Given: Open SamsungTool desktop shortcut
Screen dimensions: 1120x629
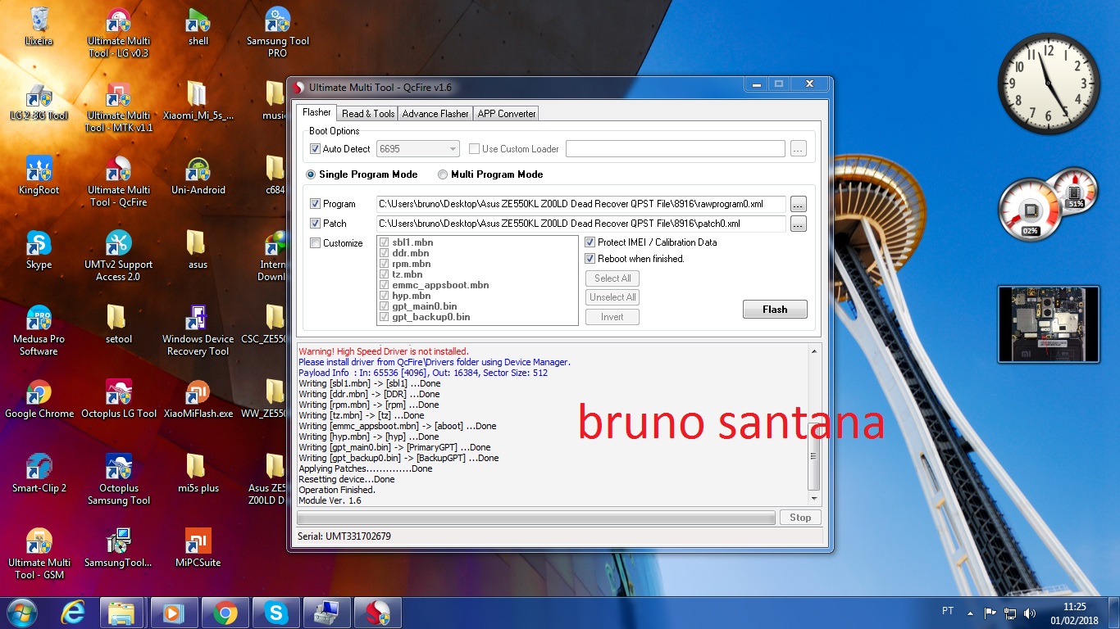Looking at the screenshot, I should point(119,548).
